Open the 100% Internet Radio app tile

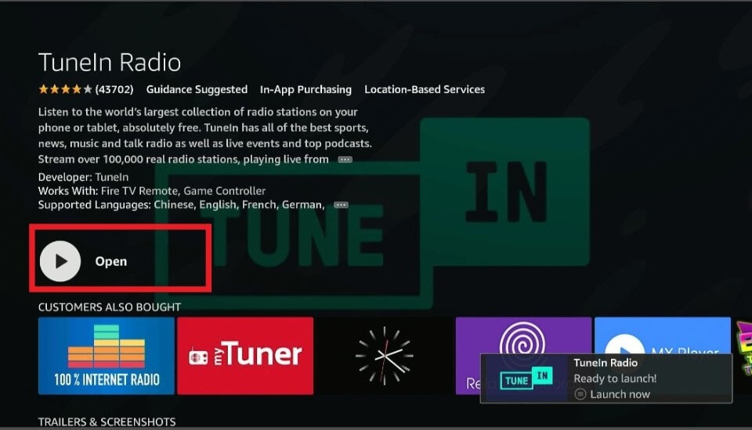(x=107, y=356)
